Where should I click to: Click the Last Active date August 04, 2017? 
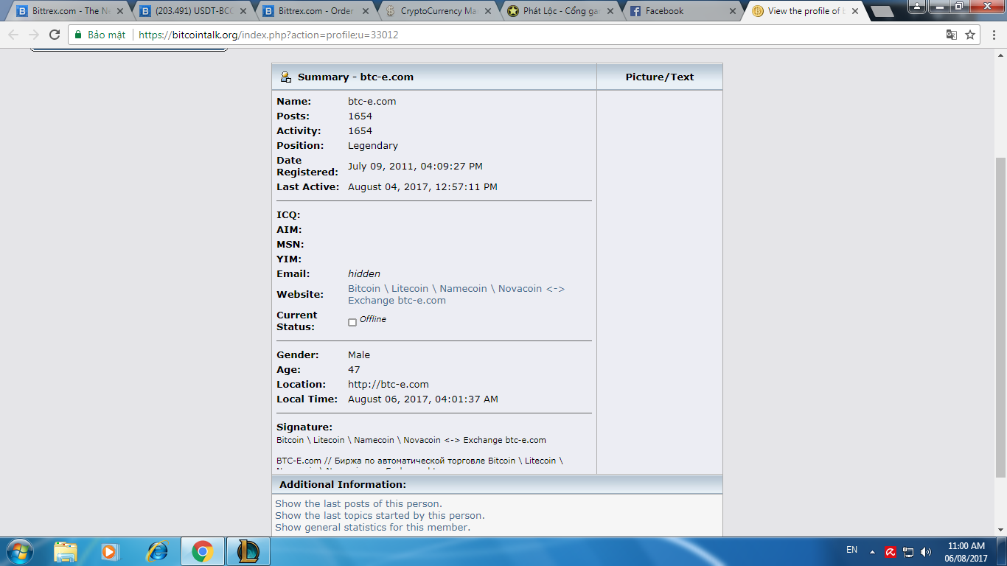[422, 187]
